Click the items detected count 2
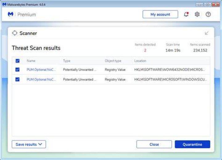Screen dimensions: 222x160 [145, 50]
